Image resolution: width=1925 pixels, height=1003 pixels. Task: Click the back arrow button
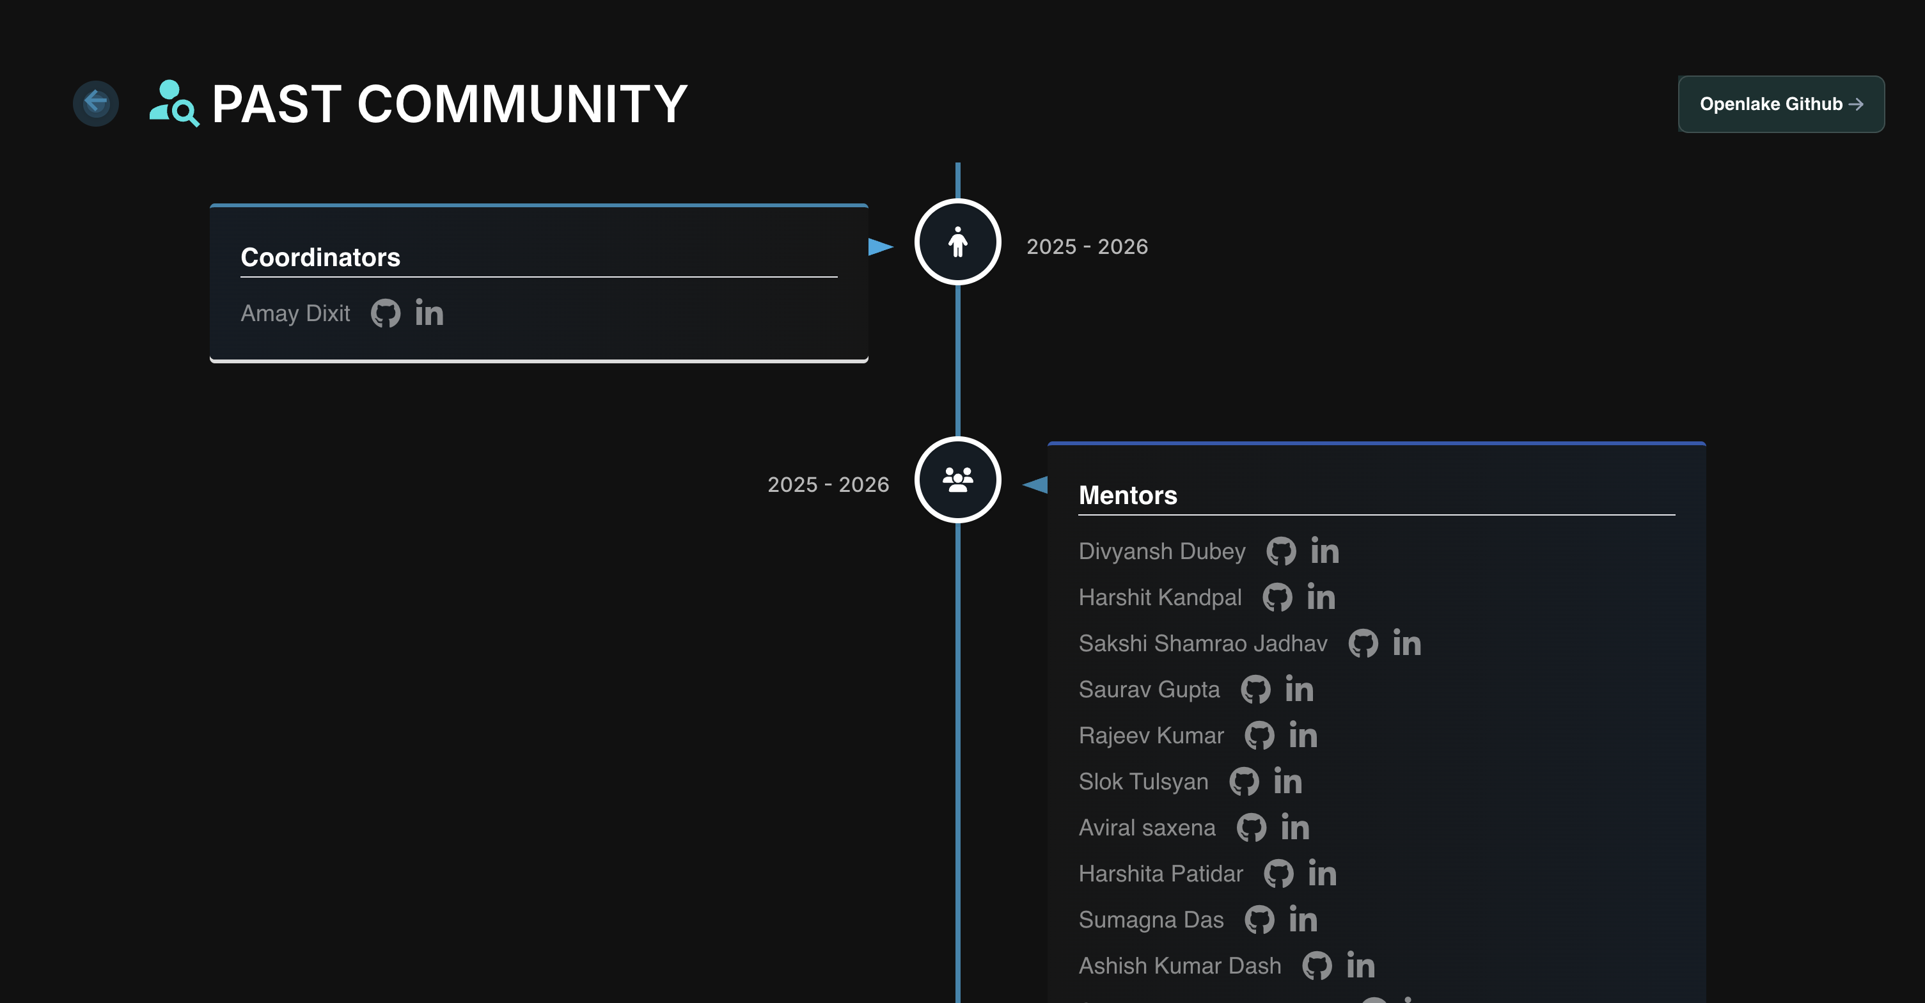tap(96, 103)
